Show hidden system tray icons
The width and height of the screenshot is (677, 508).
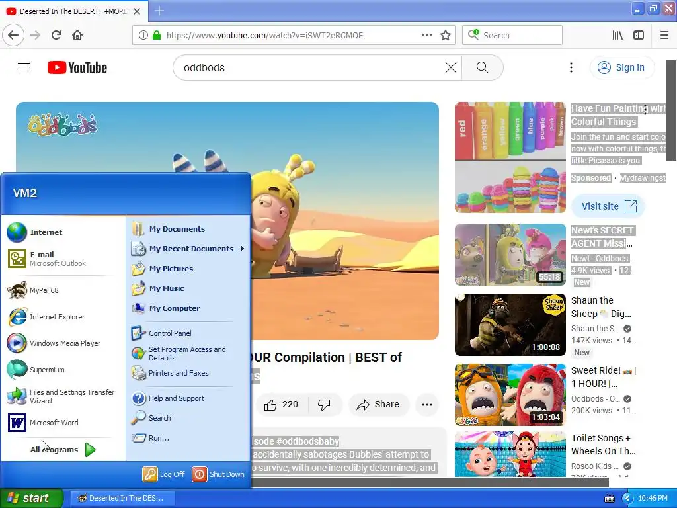click(x=627, y=499)
